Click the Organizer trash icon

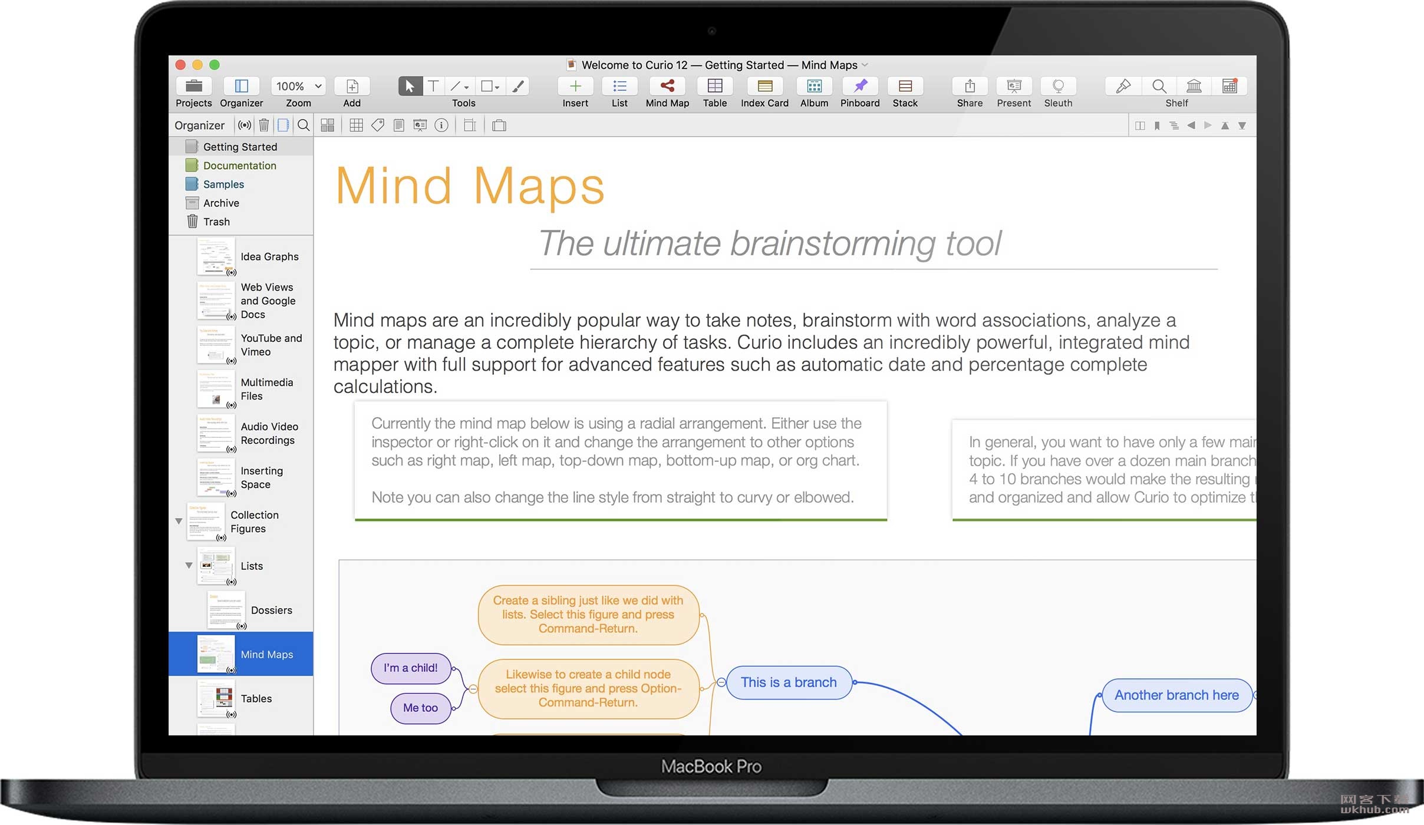264,125
